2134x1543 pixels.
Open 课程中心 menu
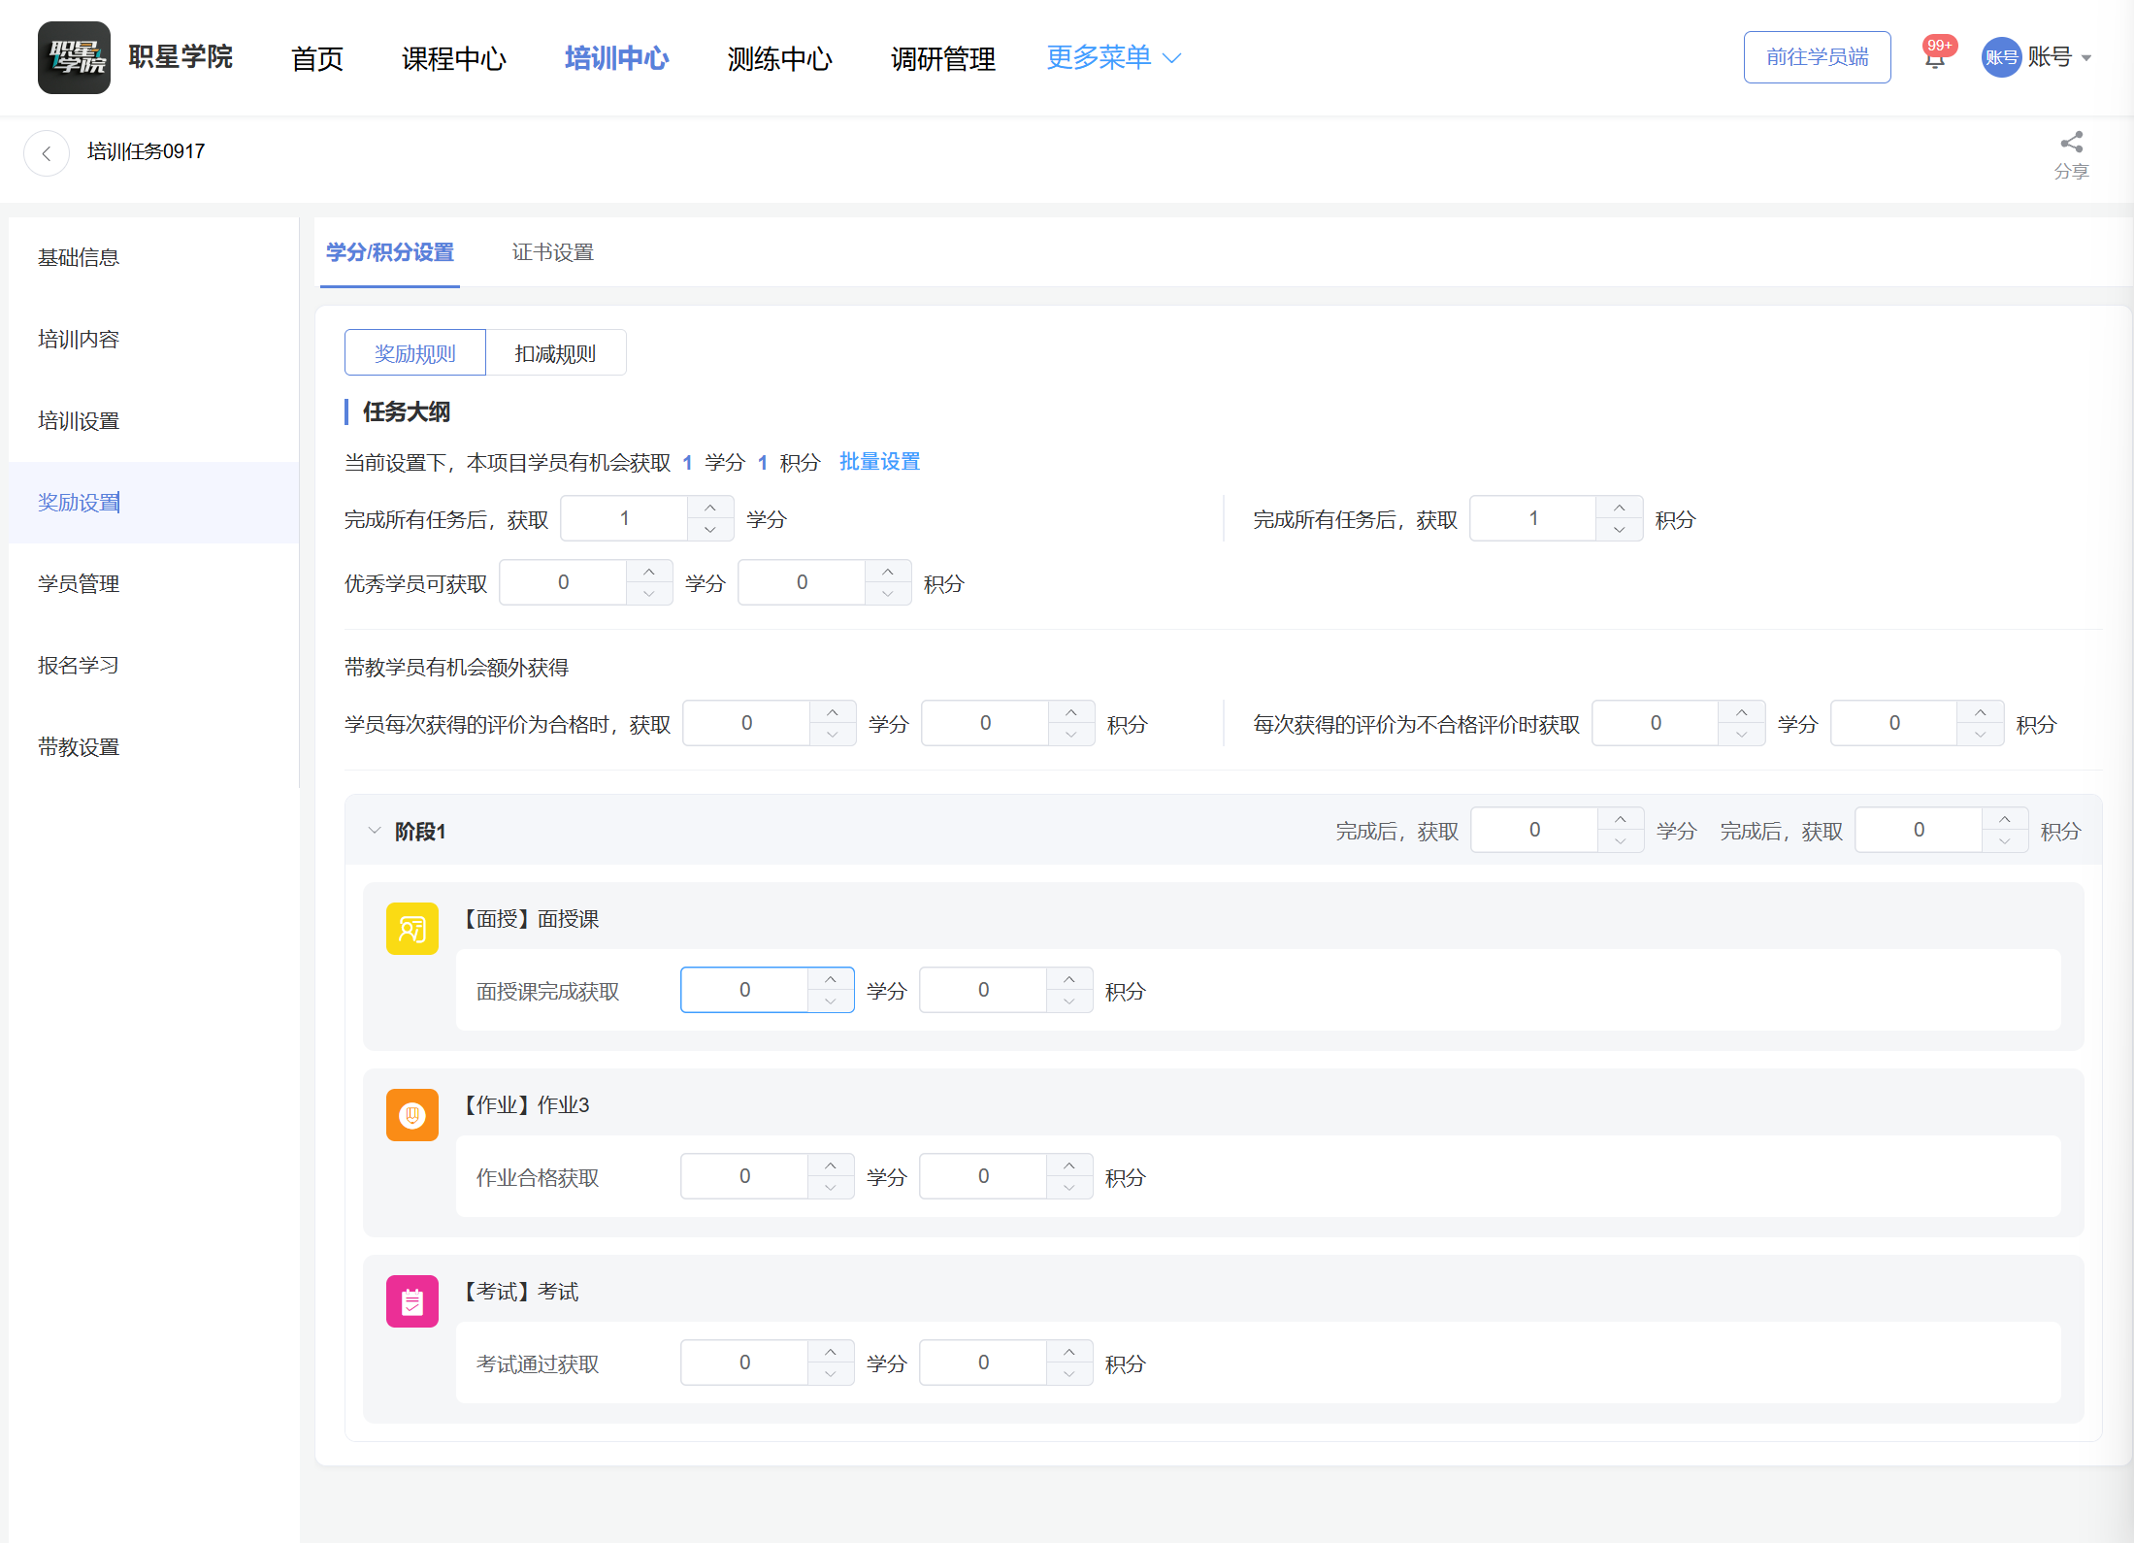click(x=454, y=58)
